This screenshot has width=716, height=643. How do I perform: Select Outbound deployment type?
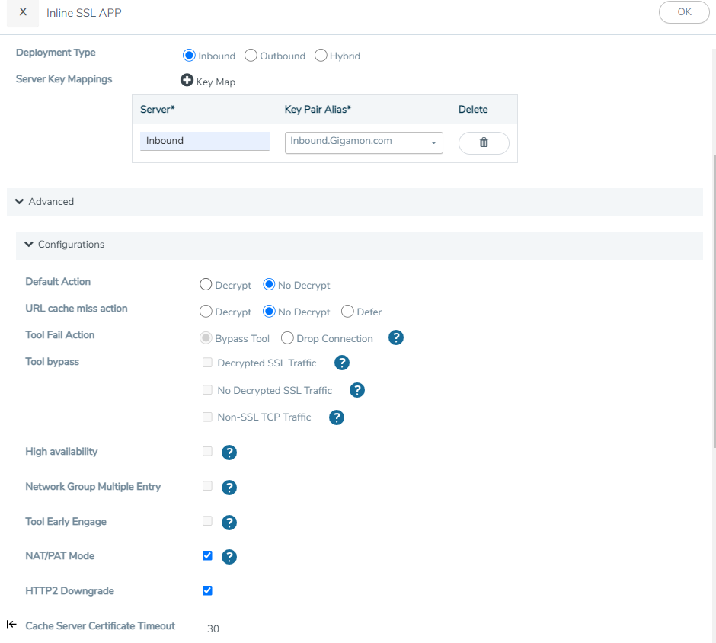(251, 56)
